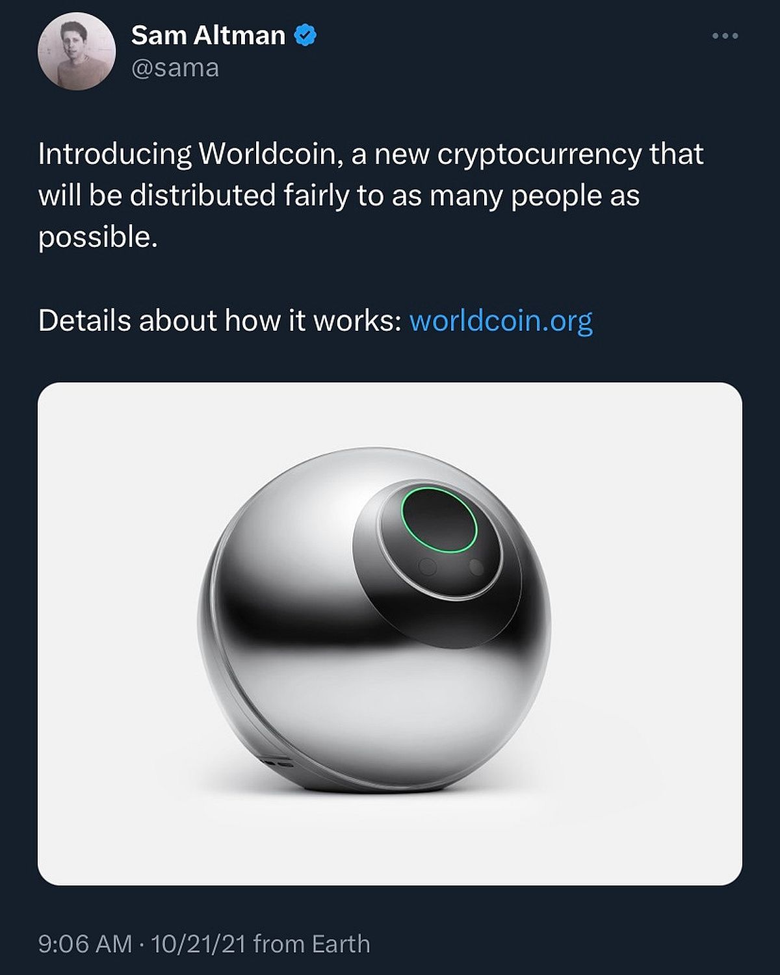
Task: Open the three-dot more options menu
Action: 725,36
